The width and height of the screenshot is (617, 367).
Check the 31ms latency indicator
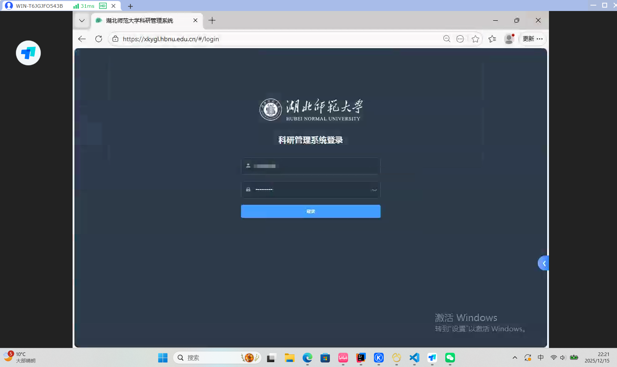click(x=84, y=6)
